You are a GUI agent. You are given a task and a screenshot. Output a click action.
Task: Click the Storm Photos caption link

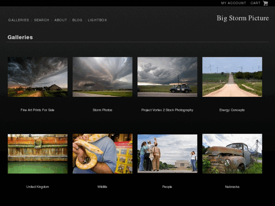[x=103, y=110]
